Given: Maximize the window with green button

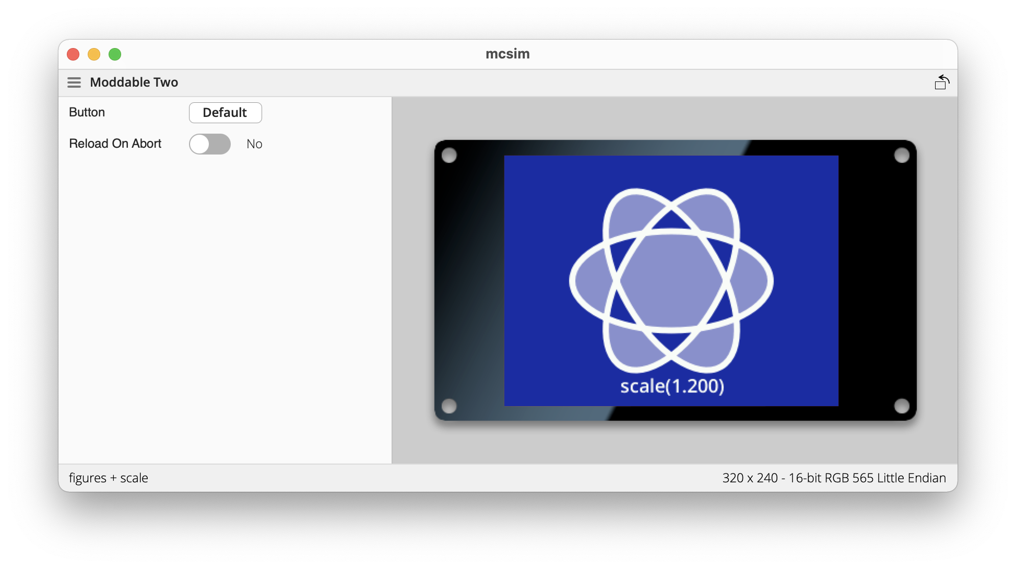Looking at the screenshot, I should (115, 54).
